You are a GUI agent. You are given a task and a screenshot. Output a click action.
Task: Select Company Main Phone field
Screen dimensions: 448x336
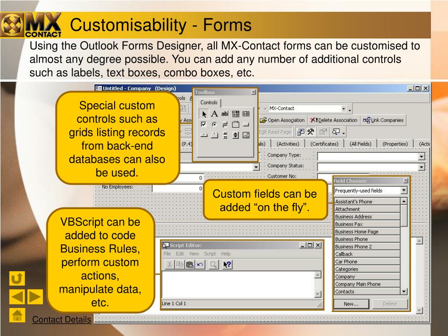367,284
